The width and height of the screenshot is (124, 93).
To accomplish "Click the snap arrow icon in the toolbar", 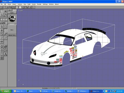I will 27,7.
